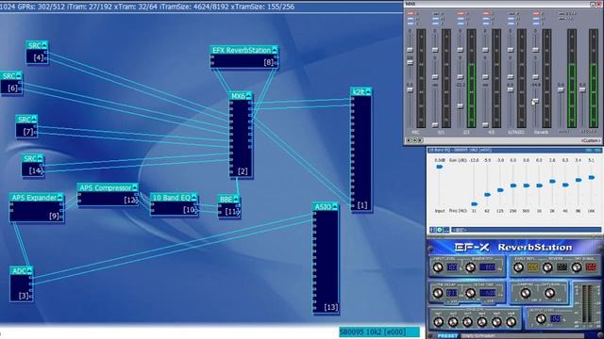This screenshot has height=339, width=604.
Task: Toggle the red top button on 2/3 channel strip
Action: pos(461,13)
